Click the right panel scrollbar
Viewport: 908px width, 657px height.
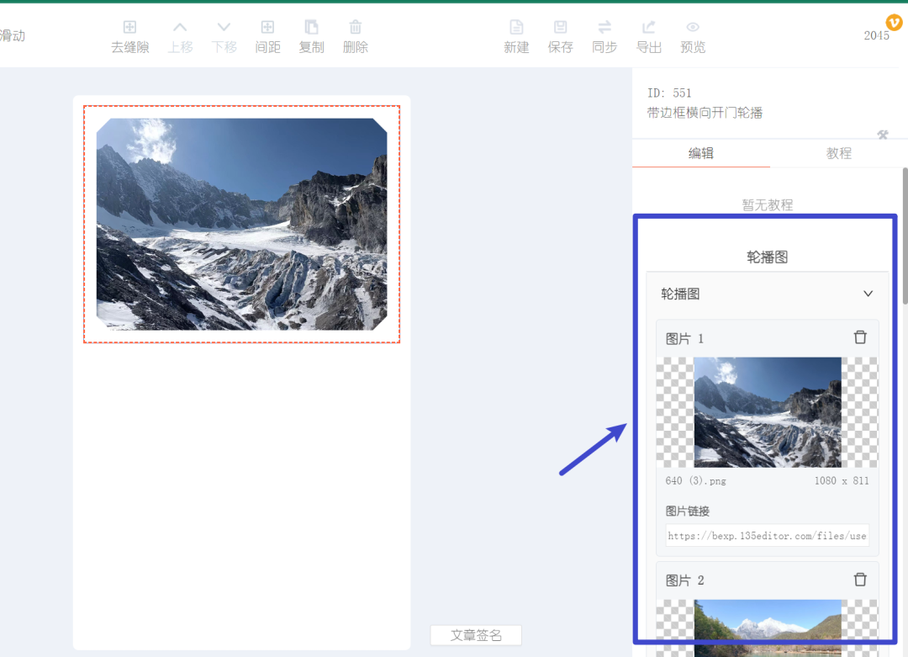click(905, 236)
